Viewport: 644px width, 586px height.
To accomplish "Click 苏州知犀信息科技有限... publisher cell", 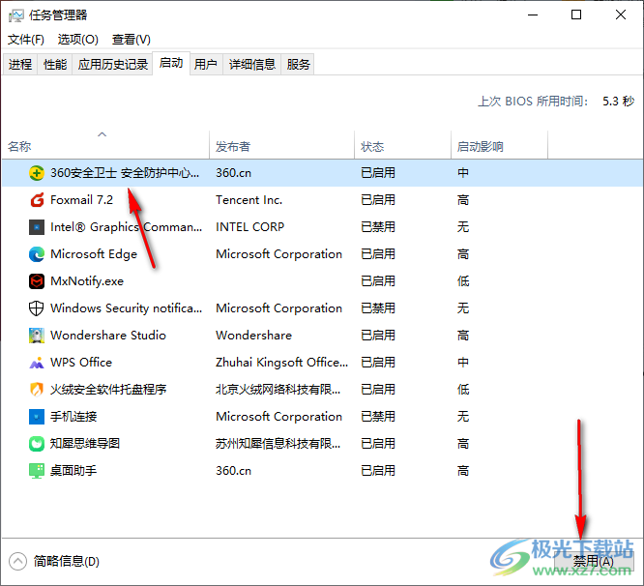I will (278, 444).
